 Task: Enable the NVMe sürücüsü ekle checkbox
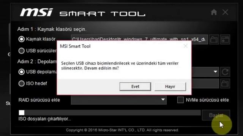click(x=180, y=100)
